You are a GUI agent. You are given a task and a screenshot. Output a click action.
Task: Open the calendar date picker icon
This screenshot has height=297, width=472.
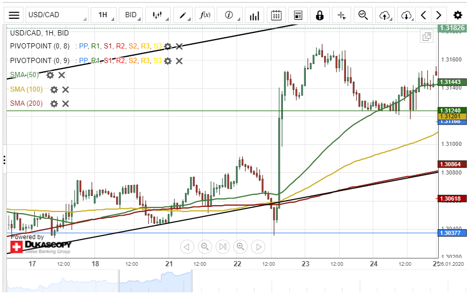[277, 15]
